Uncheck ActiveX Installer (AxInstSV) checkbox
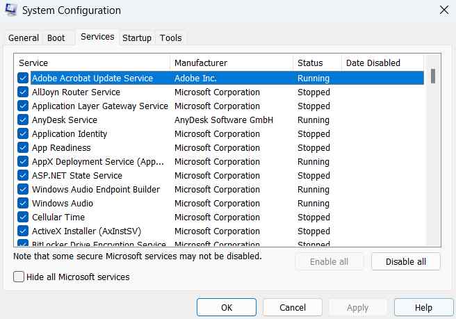Screen dimensions: 456x319 pos(23,231)
